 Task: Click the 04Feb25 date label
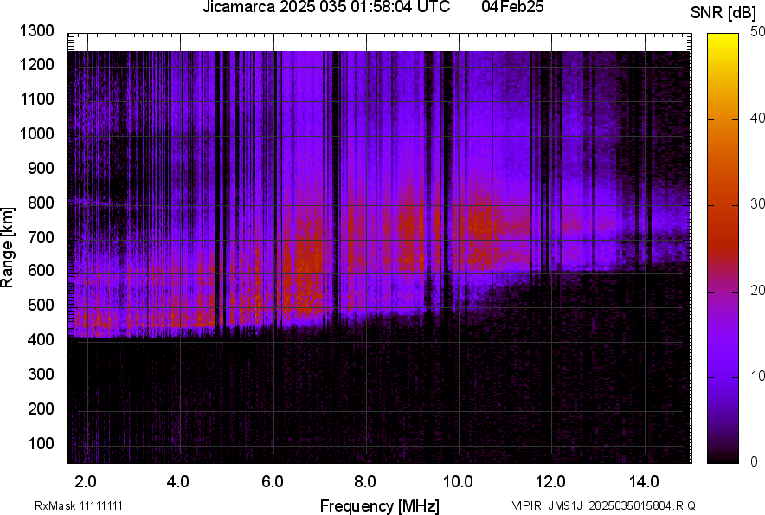coord(511,9)
